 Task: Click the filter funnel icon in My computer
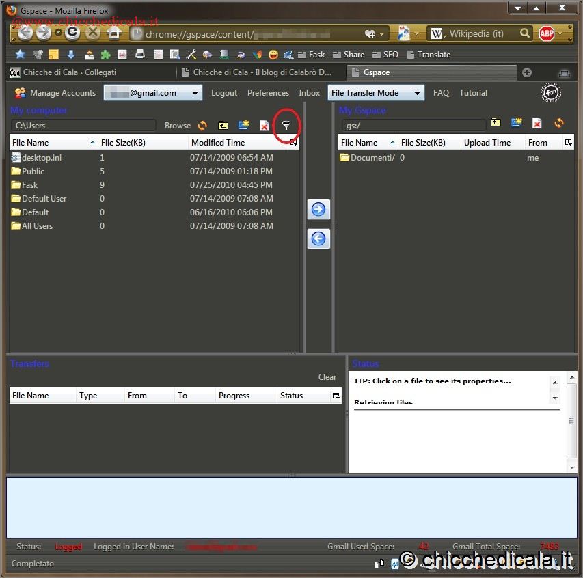click(x=286, y=126)
